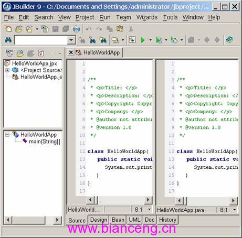Switch to the Doc tab
Viewport: 242px width, 238px height.
coord(150,220)
